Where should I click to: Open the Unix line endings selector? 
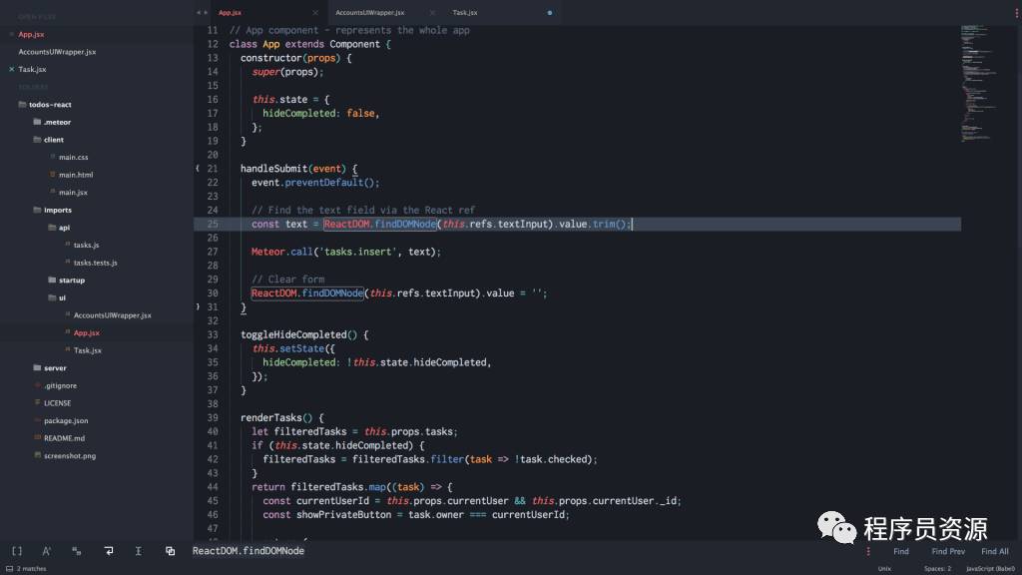click(884, 568)
